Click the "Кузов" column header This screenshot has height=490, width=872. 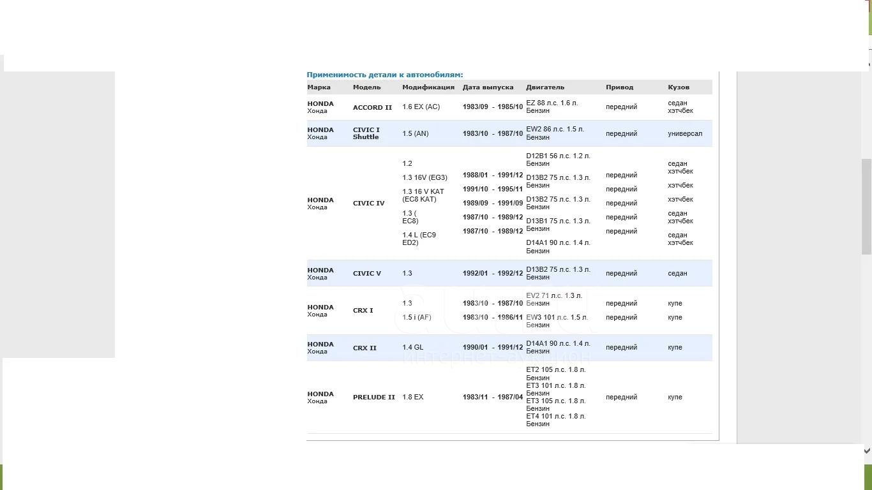(x=679, y=87)
